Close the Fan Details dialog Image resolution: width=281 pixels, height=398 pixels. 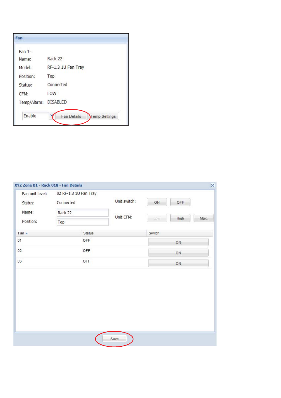[212, 185]
